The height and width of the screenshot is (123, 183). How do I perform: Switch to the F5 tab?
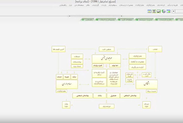(x=125, y=20)
